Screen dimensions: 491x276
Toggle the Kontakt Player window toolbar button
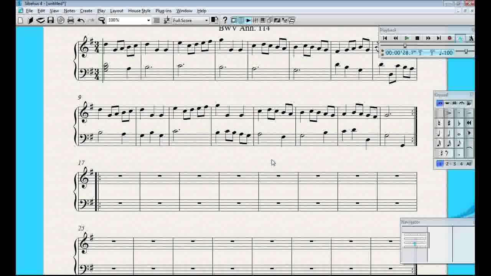pyautogui.click(x=263, y=20)
